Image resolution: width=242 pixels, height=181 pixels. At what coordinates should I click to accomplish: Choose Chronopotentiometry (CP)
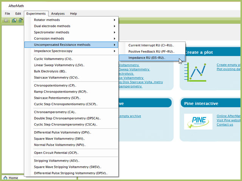(71, 86)
